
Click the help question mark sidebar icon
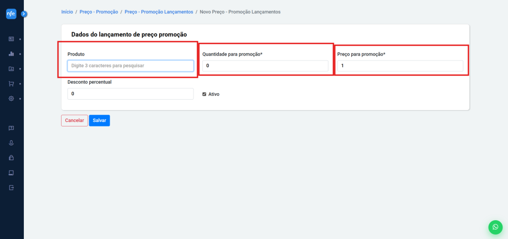pos(11,128)
